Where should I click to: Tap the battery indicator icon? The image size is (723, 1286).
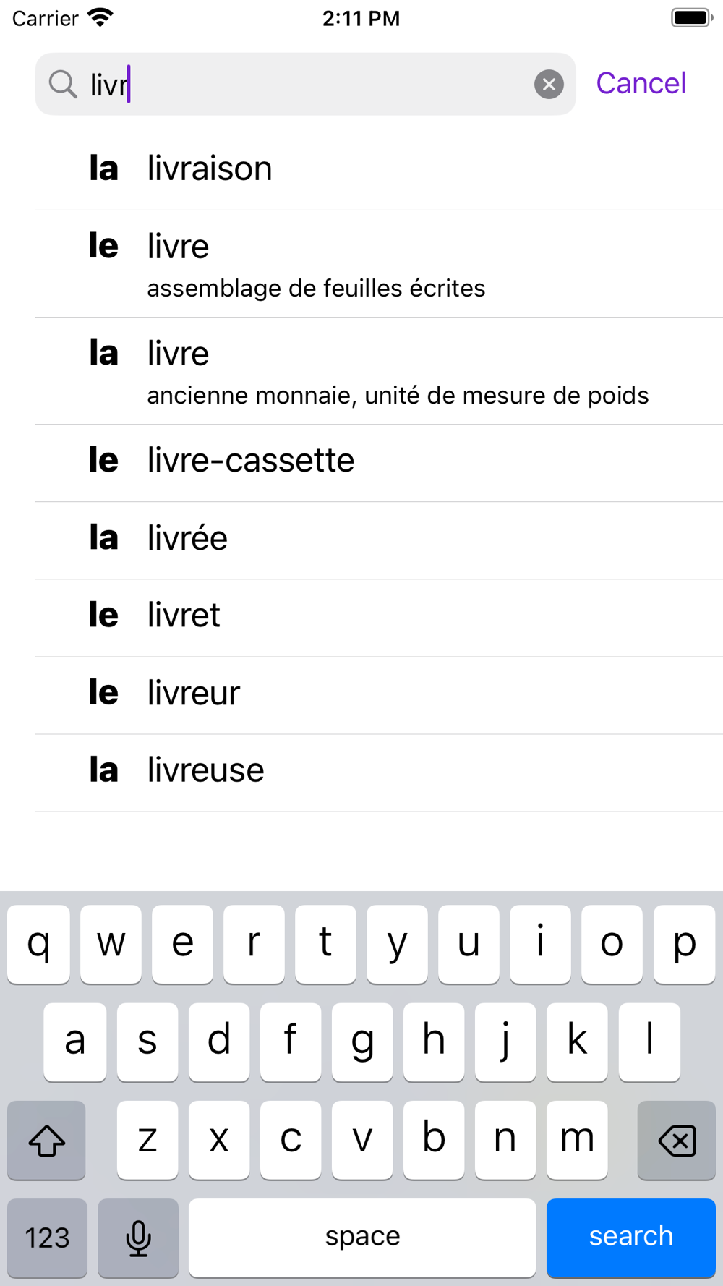tap(692, 17)
